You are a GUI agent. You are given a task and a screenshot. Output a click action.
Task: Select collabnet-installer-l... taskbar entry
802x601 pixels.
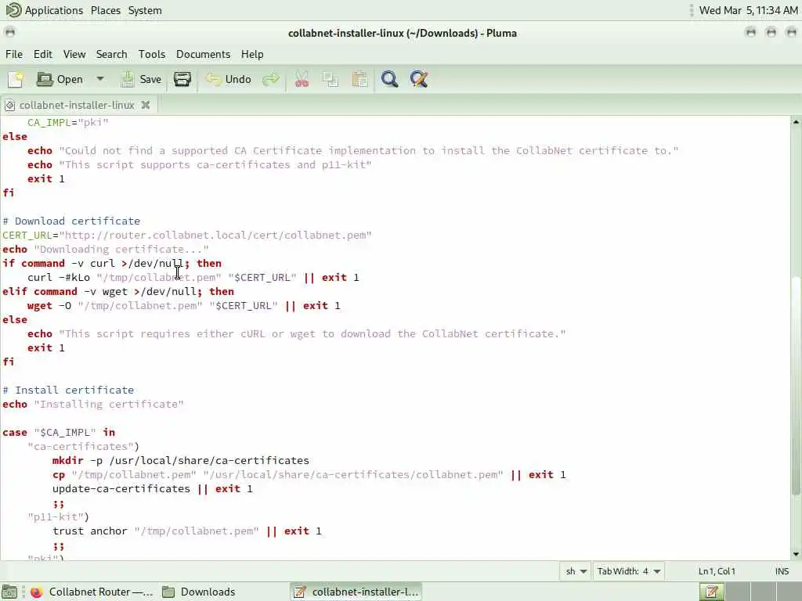pos(356,592)
